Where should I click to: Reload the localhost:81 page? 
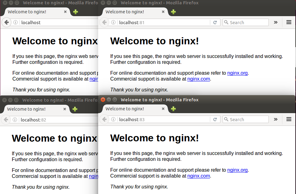click(x=215, y=22)
